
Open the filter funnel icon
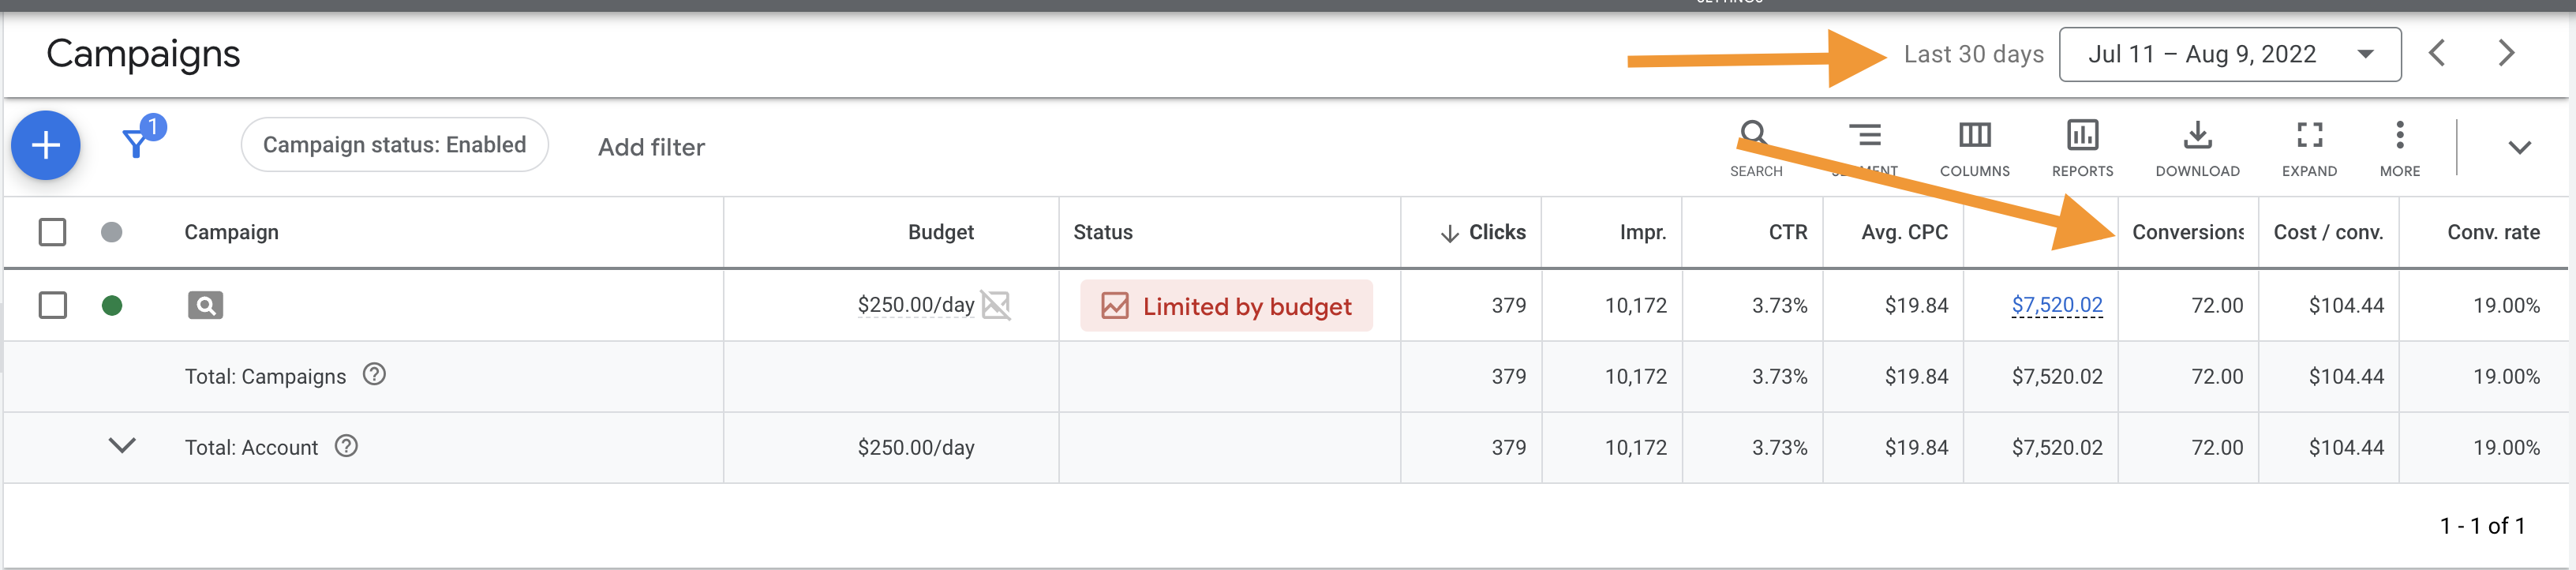tap(136, 143)
